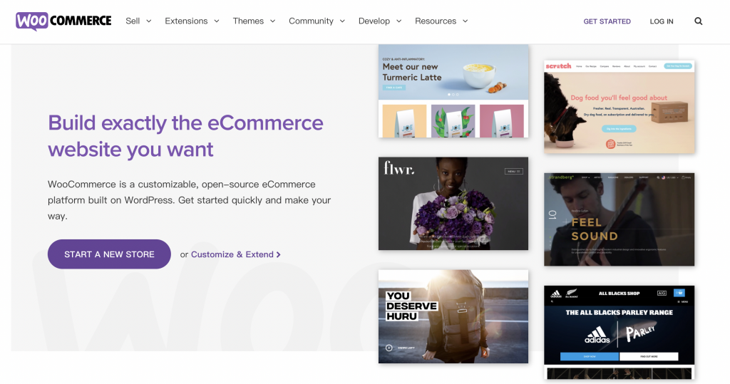730x384 pixels.
Task: Open the Themes menu
Action: [248, 21]
